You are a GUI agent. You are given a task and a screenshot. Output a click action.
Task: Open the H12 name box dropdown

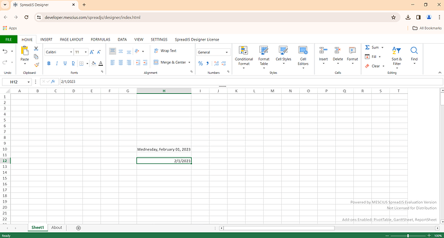coord(28,82)
